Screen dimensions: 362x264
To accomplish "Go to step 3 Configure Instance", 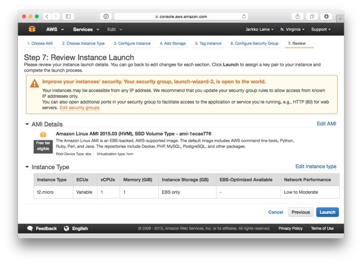I will 132,43.
